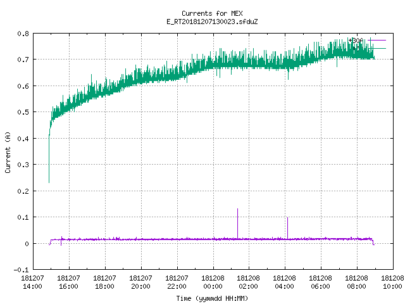Click the 0.2 y-axis tick label
This screenshot has width=405, height=304.
[x=23, y=191]
